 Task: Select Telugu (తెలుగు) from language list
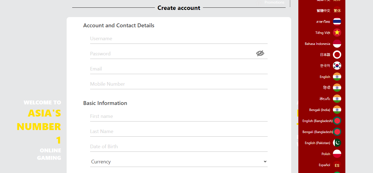point(325,99)
